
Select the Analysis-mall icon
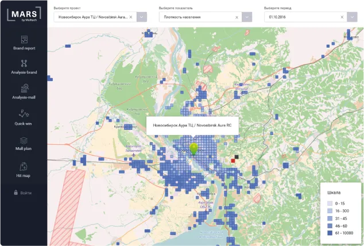click(24, 88)
